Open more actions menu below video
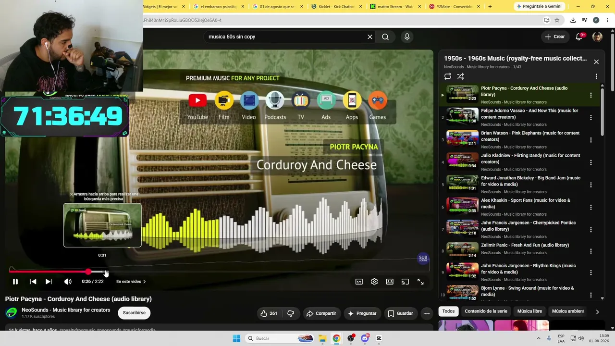This screenshot has width=615, height=346. [x=427, y=313]
